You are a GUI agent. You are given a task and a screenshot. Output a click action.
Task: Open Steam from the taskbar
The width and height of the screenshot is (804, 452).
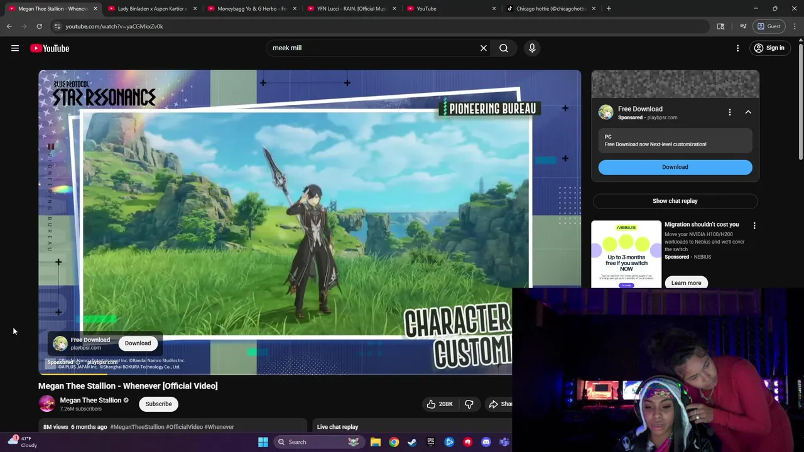412,442
